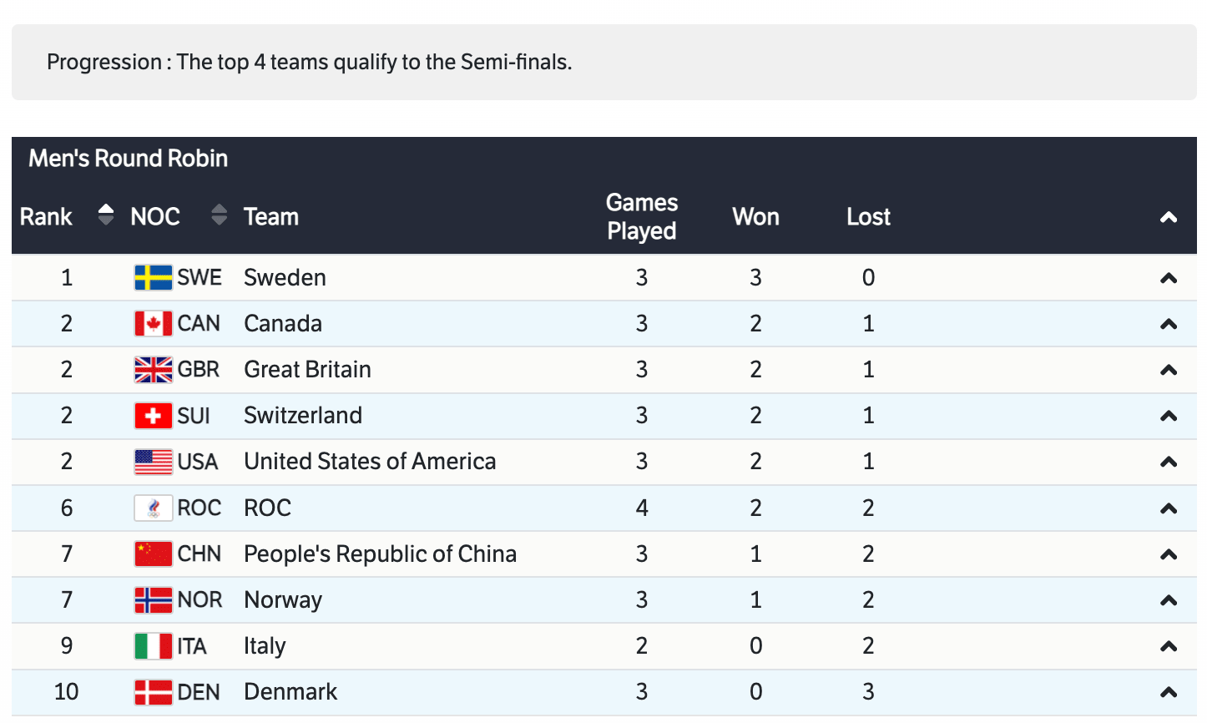This screenshot has width=1207, height=723.
Task: Collapse all rows using header chevron
Action: [x=1168, y=217]
